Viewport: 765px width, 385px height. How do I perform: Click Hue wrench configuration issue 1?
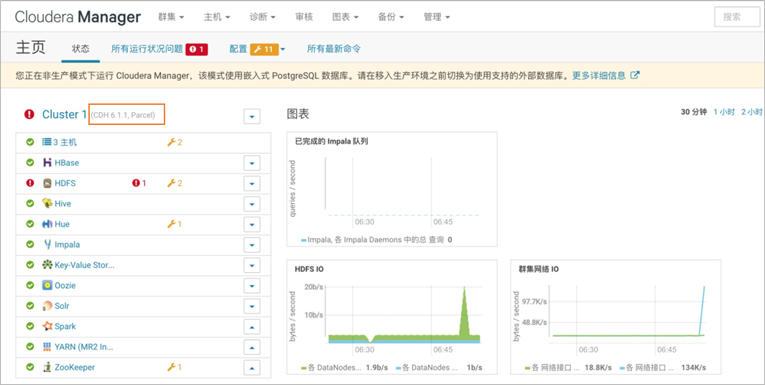tap(175, 224)
